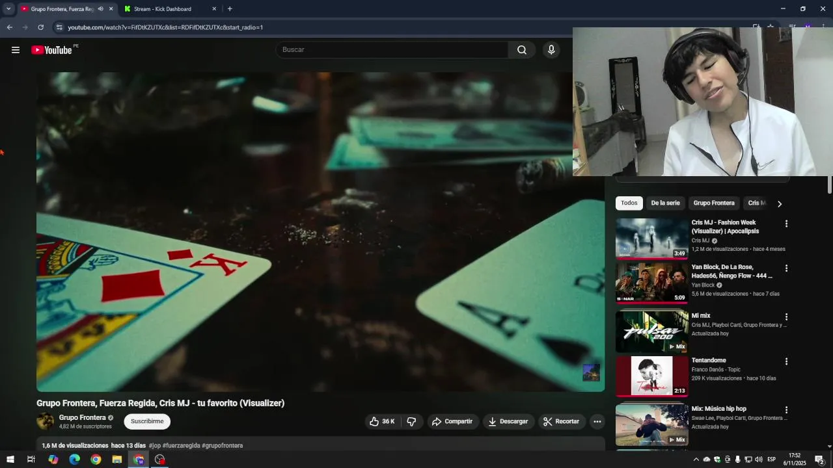The height and width of the screenshot is (468, 833).
Task: Click the Cris MJ Fashion Week title
Action: click(725, 227)
